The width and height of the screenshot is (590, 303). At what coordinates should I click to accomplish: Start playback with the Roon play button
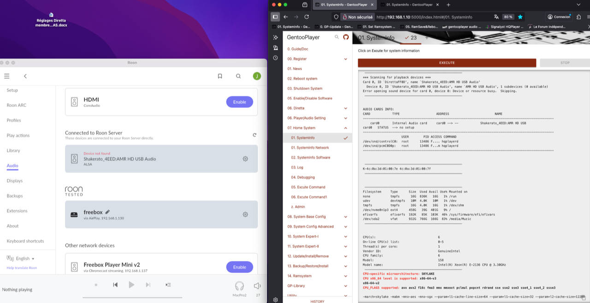[x=131, y=285]
